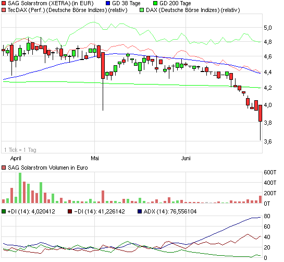
Task: Click the 20 value on ADX axis
Action: pos(267,247)
